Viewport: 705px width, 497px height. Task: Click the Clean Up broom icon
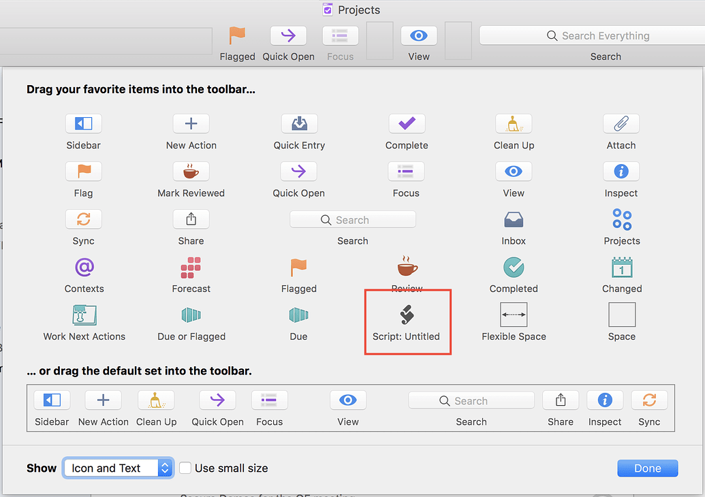pos(514,124)
